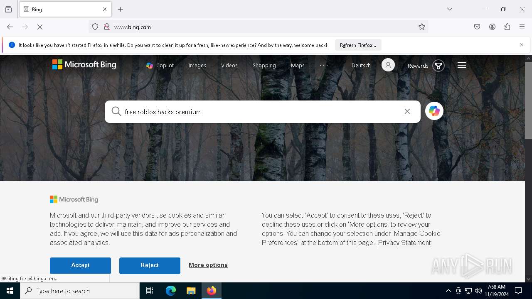
Task: Open Firefox application menu
Action: point(522,27)
